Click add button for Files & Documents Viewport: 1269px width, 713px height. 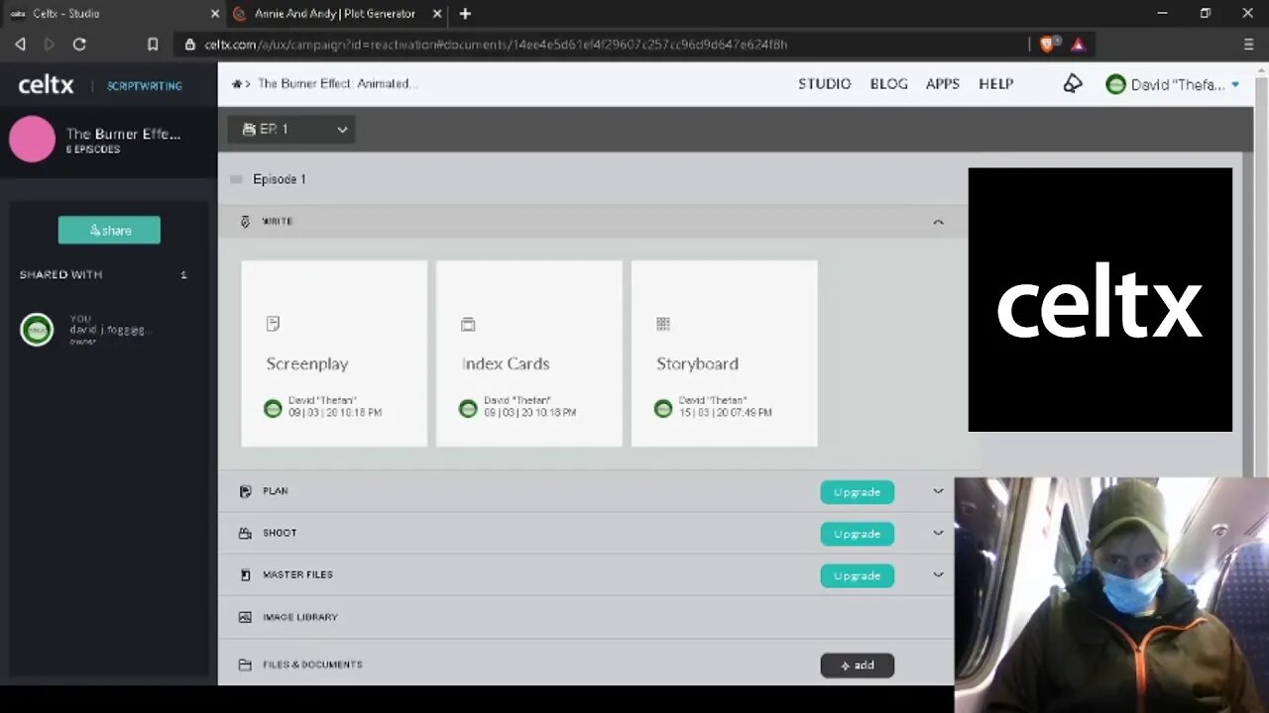[857, 665]
